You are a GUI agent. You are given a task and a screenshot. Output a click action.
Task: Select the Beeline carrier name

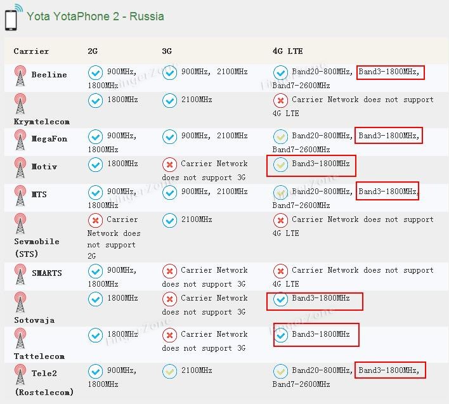(x=49, y=75)
